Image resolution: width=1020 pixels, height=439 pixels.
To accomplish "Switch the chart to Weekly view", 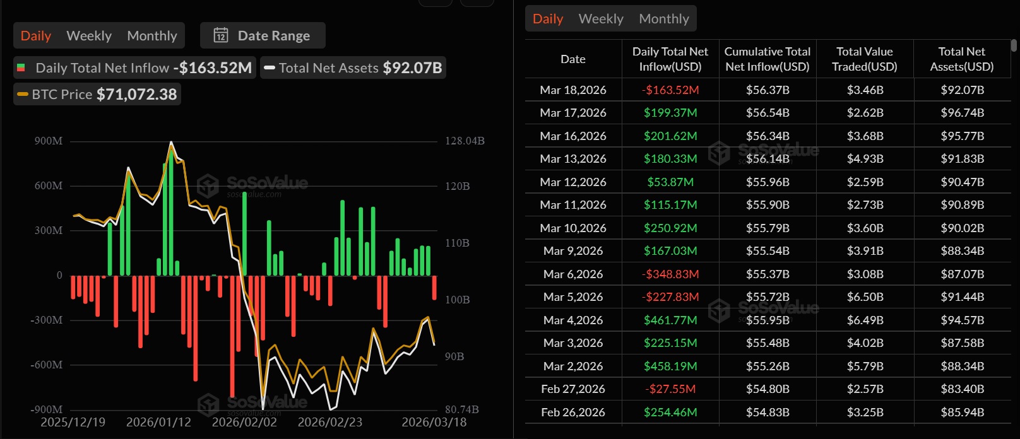I will click(x=89, y=36).
